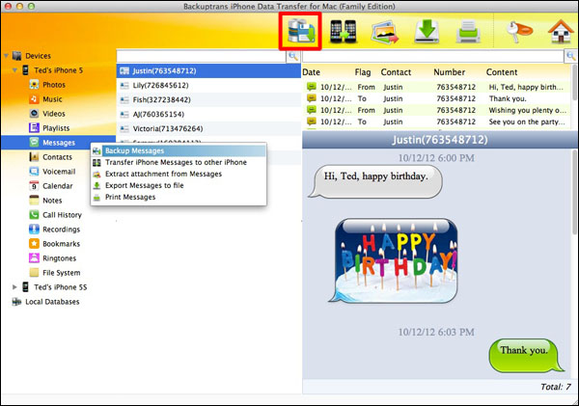579x406 pixels.
Task: Sort by the Date column header
Action: [x=312, y=72]
